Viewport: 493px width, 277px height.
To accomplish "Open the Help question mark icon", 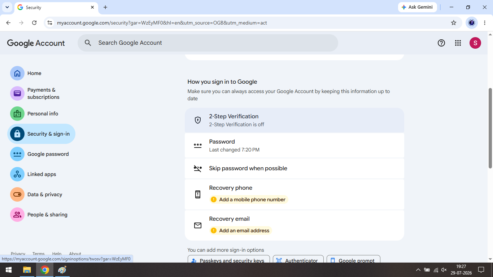I will tap(441, 43).
